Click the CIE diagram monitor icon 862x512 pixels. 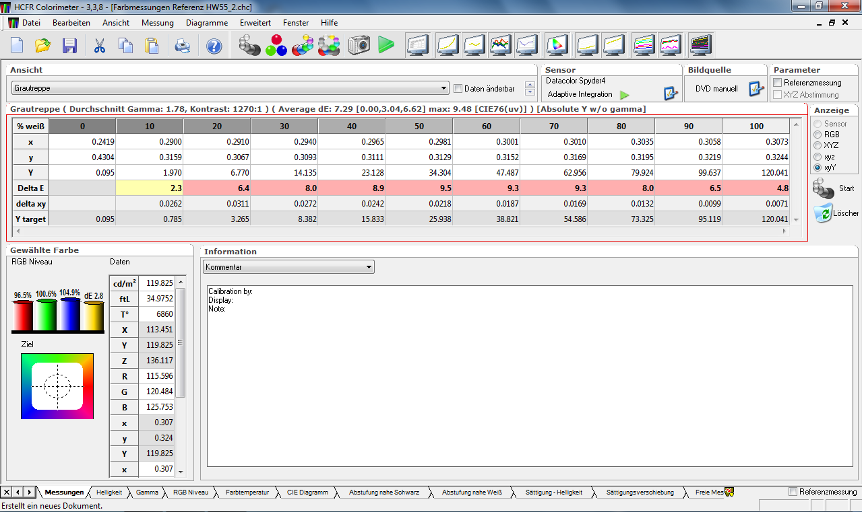[556, 46]
